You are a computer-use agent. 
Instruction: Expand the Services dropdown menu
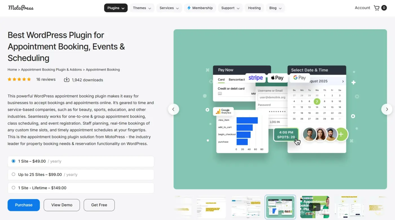click(169, 8)
